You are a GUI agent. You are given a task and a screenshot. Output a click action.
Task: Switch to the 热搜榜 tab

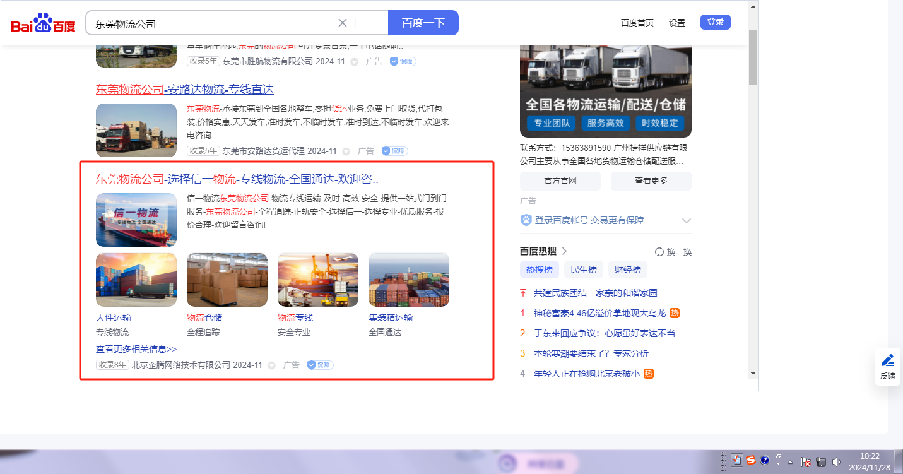coord(540,270)
